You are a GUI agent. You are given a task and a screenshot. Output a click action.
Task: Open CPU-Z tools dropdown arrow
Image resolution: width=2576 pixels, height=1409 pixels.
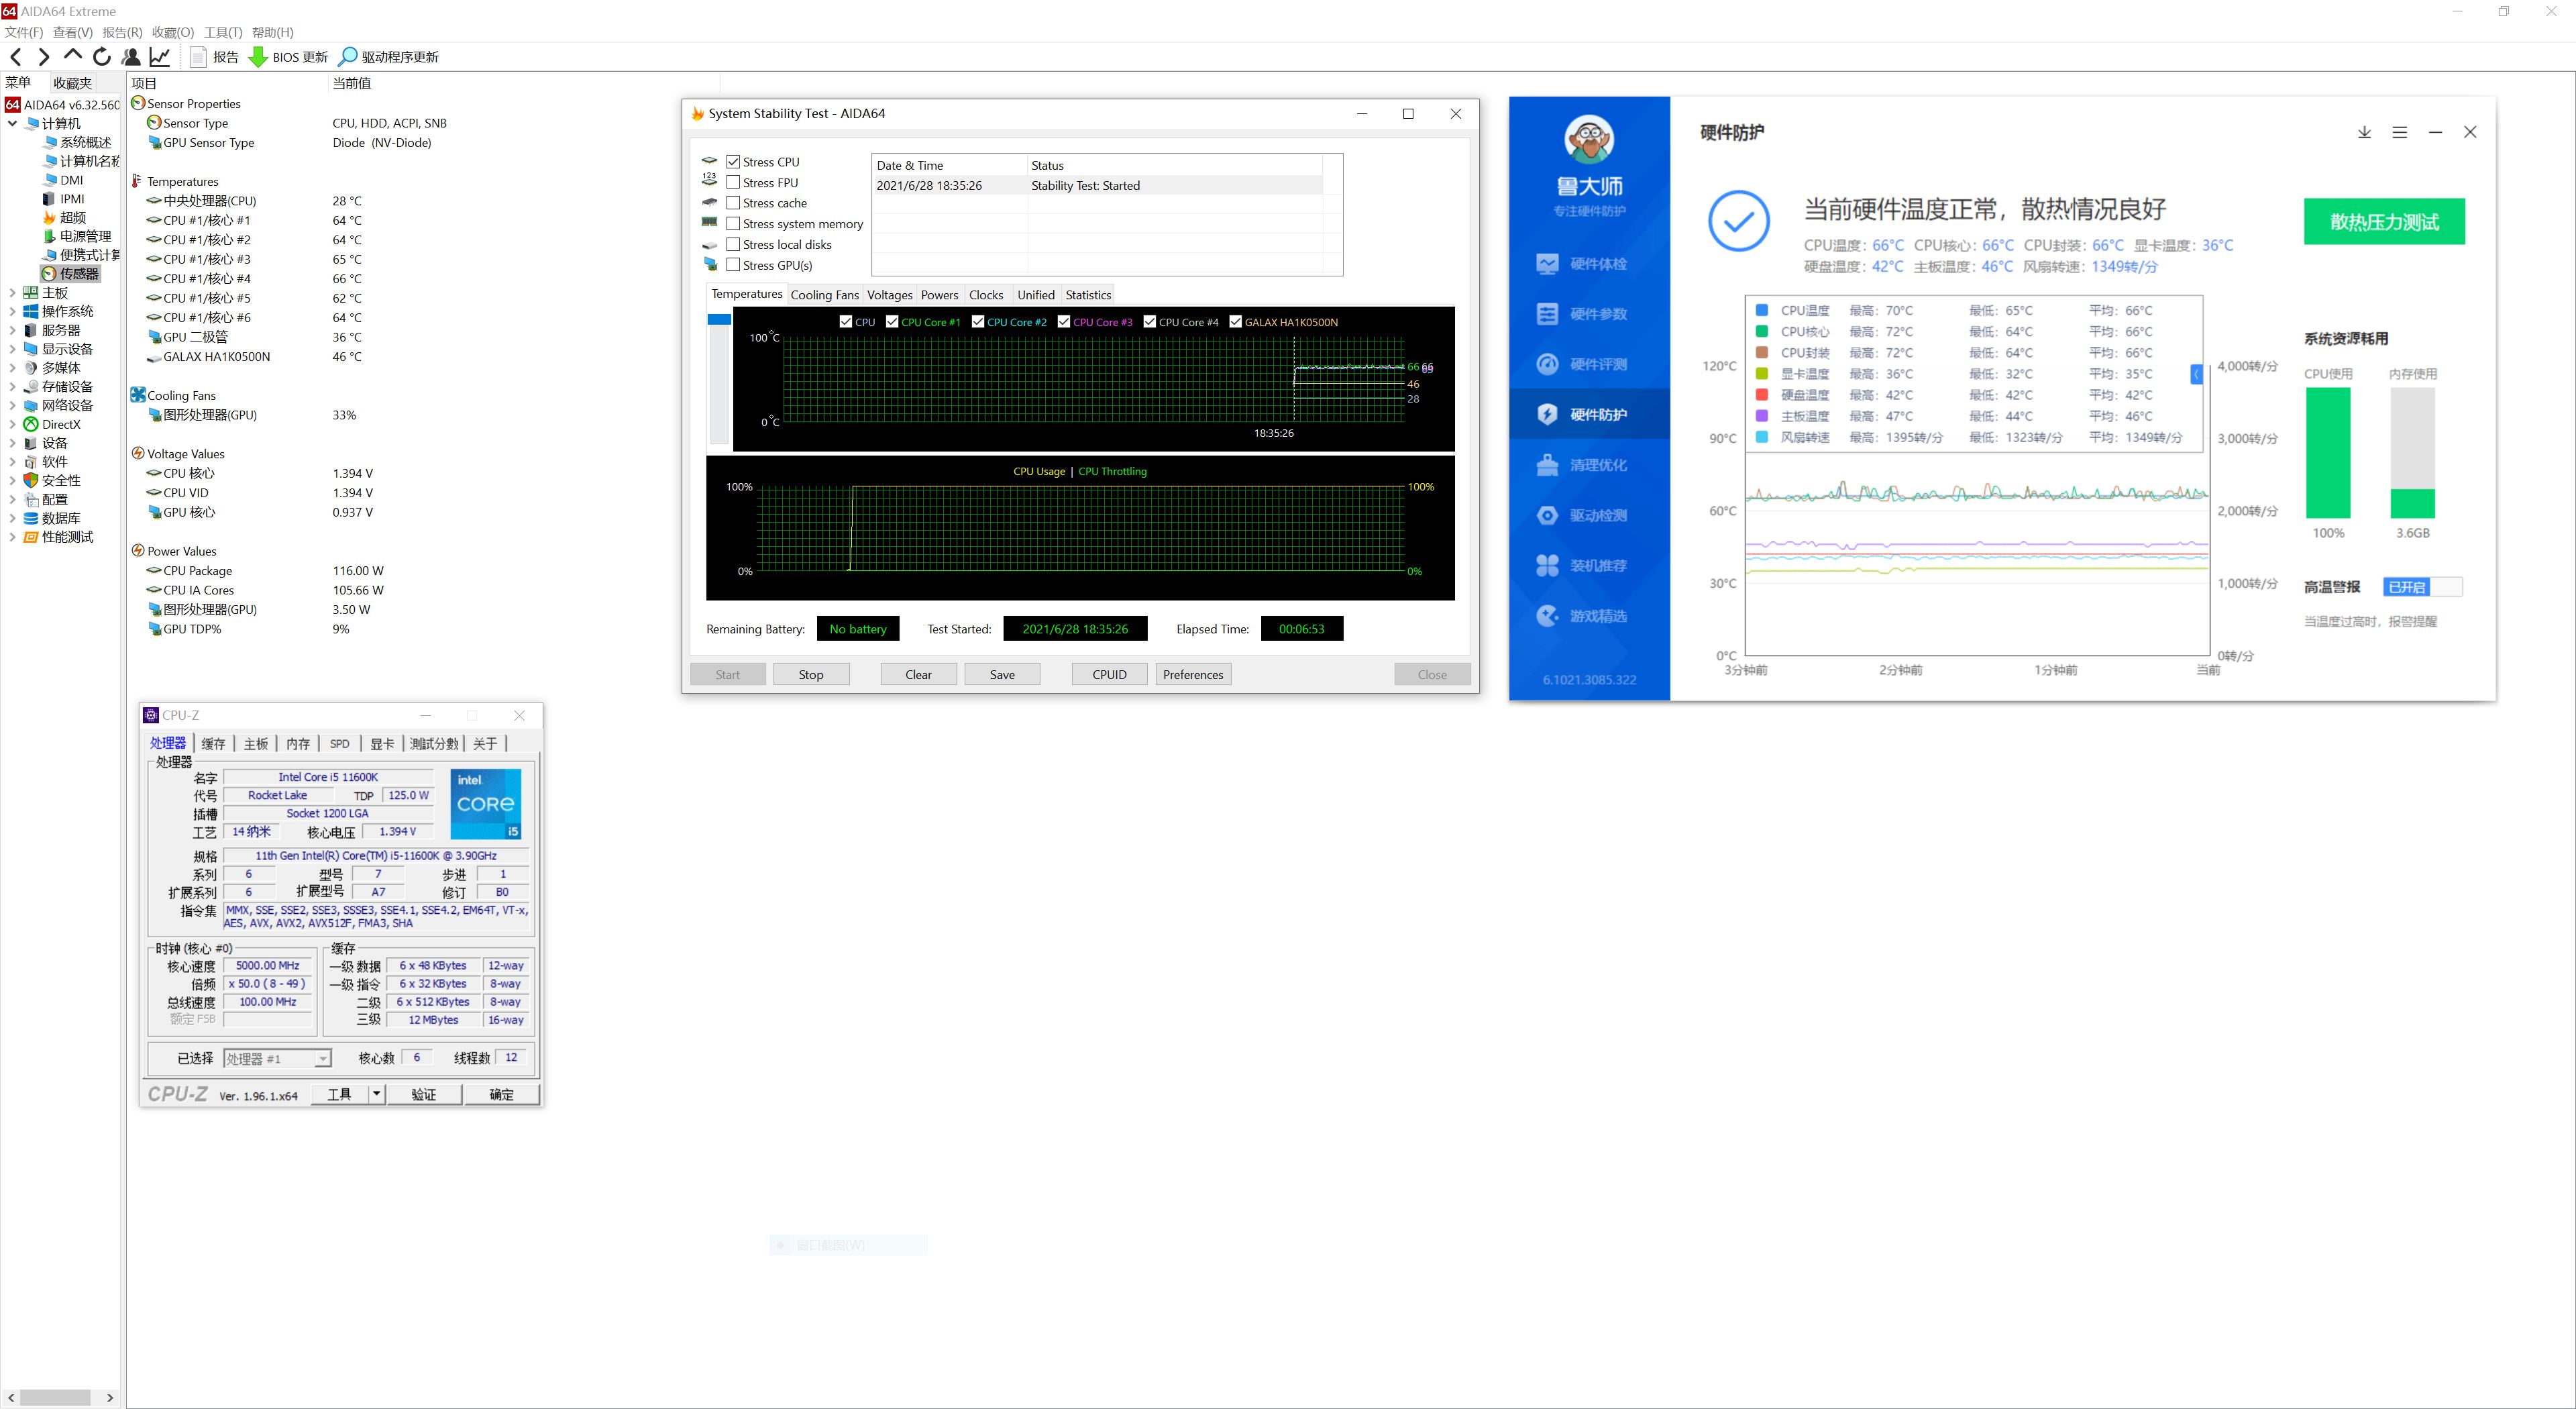[x=376, y=1094]
